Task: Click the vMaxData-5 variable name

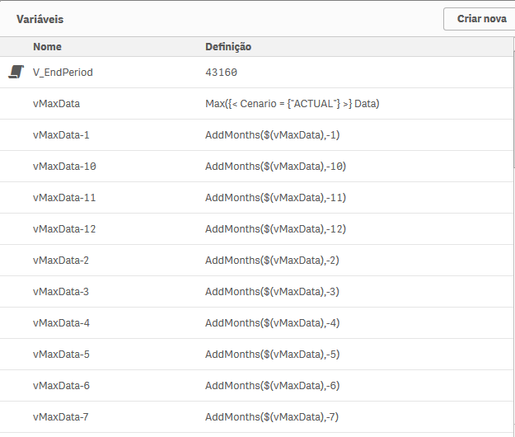Action: (61, 355)
